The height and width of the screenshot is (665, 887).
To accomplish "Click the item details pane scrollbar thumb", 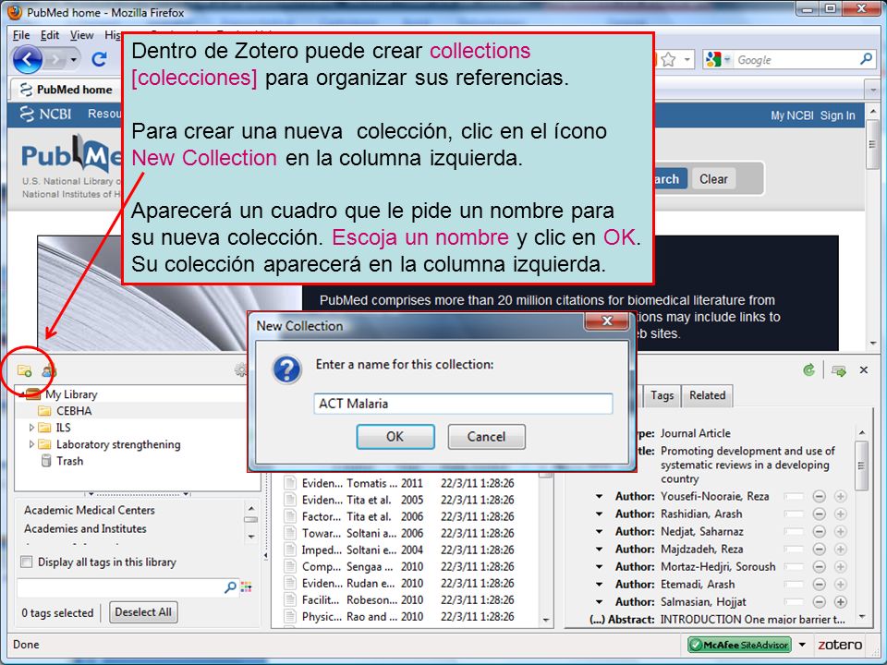I will point(861,465).
